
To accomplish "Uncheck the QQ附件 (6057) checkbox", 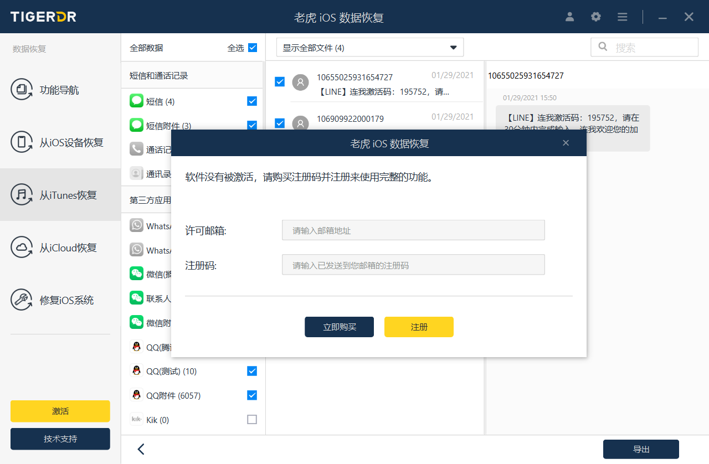I will click(252, 395).
